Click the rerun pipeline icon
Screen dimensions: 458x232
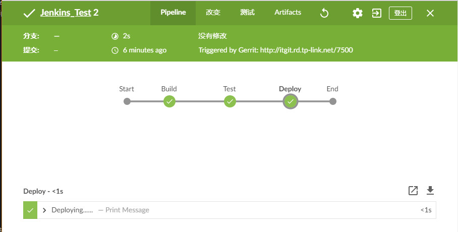(325, 13)
